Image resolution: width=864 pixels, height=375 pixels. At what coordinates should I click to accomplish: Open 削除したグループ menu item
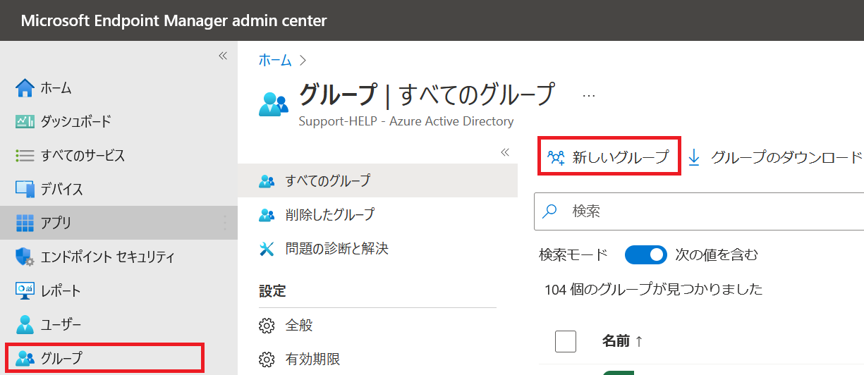tap(378, 214)
